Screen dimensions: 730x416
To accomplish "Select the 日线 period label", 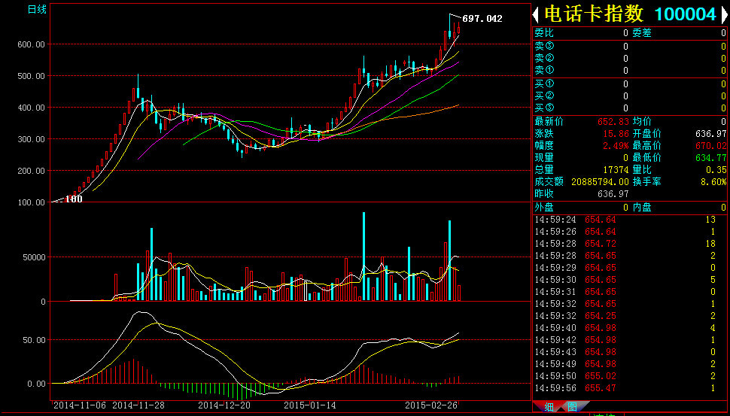I will click(x=37, y=9).
